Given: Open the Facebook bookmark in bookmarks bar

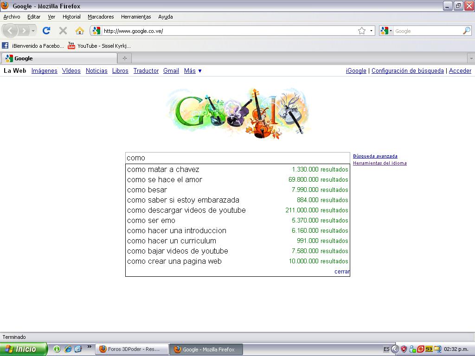Looking at the screenshot, I should click(x=33, y=46).
